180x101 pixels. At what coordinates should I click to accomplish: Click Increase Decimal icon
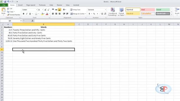tap(102, 14)
